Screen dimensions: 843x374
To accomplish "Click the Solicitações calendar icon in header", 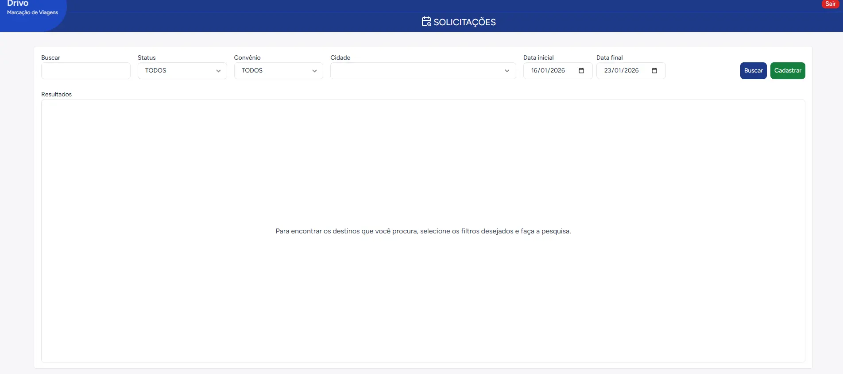I will (x=426, y=22).
